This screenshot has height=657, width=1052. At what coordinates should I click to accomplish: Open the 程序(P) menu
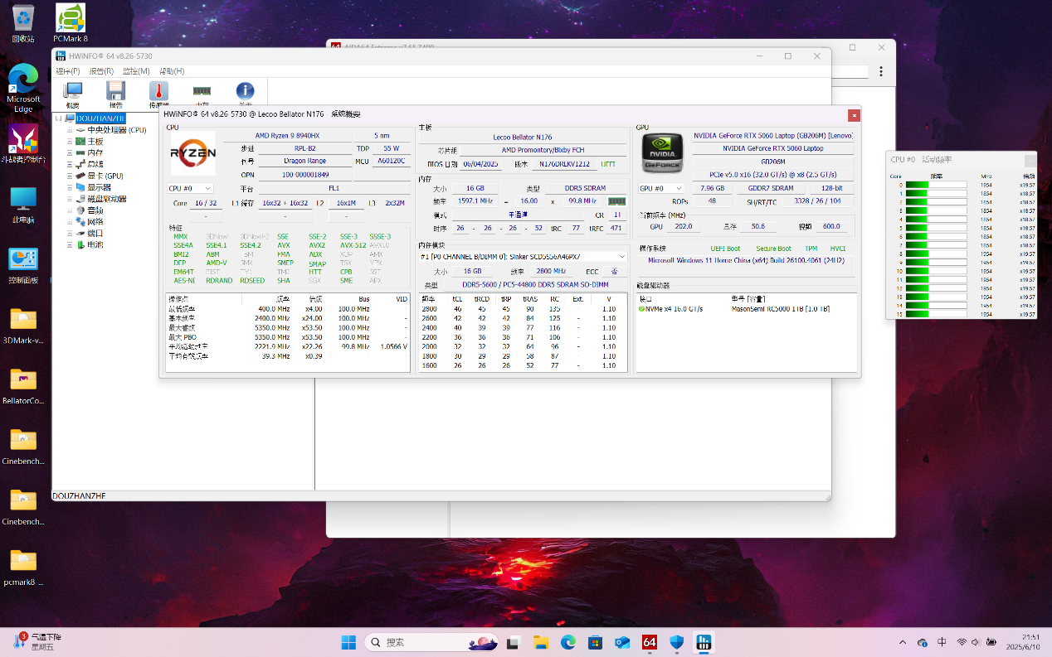(68, 71)
